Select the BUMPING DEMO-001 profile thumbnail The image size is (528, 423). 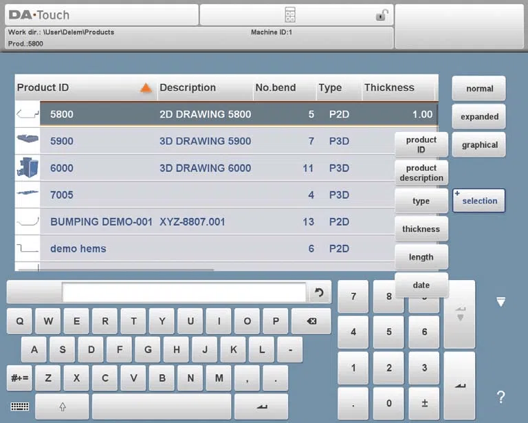pos(27,221)
